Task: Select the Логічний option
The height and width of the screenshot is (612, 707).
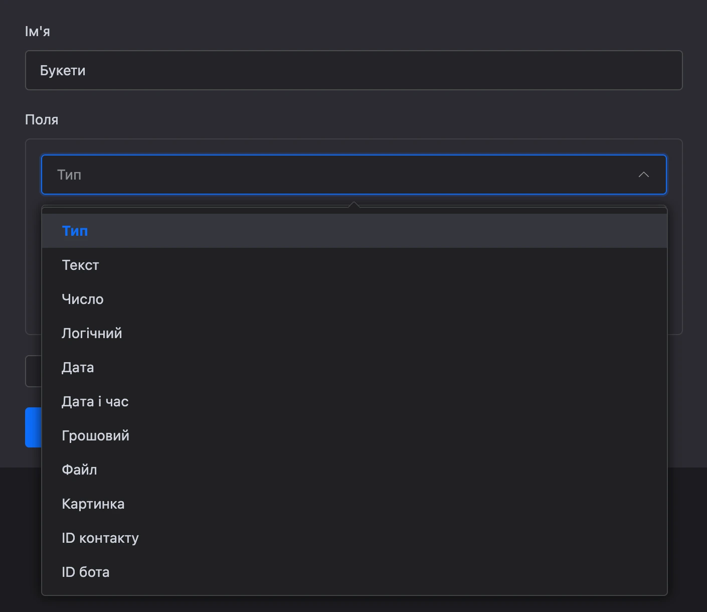Action: pos(355,333)
